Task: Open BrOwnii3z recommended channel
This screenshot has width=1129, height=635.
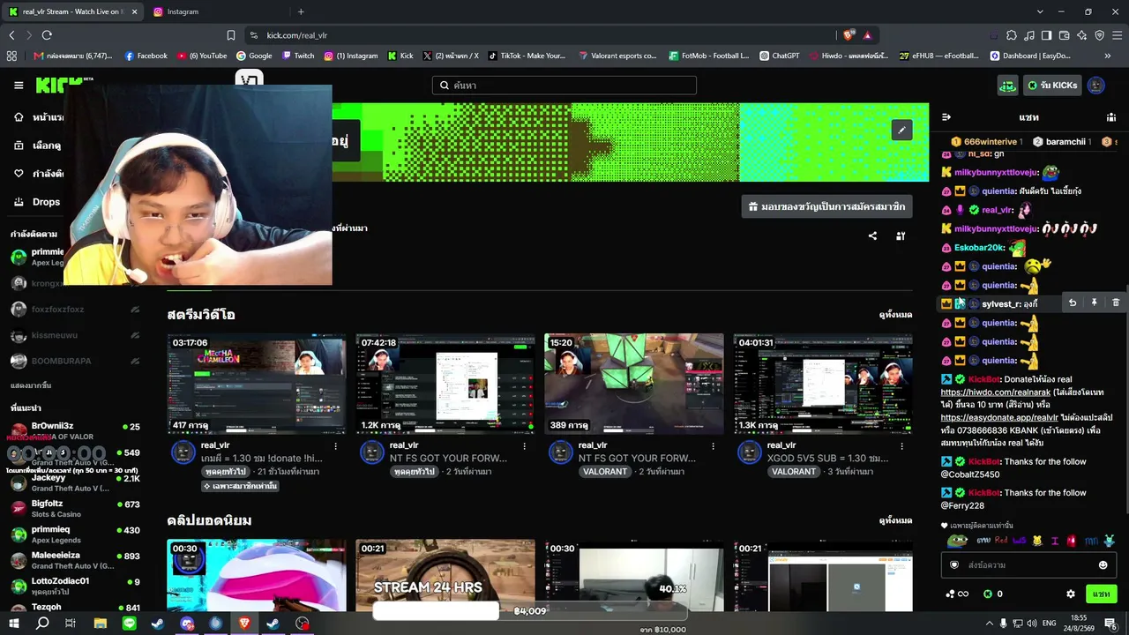Action: [x=74, y=431]
